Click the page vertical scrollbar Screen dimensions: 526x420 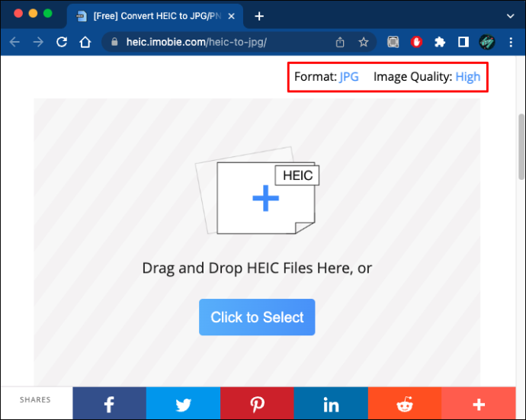pos(521,147)
